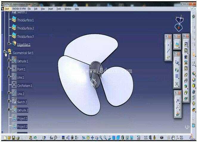Open the Edit menu
Screen dimensions: 197x142
36,9
